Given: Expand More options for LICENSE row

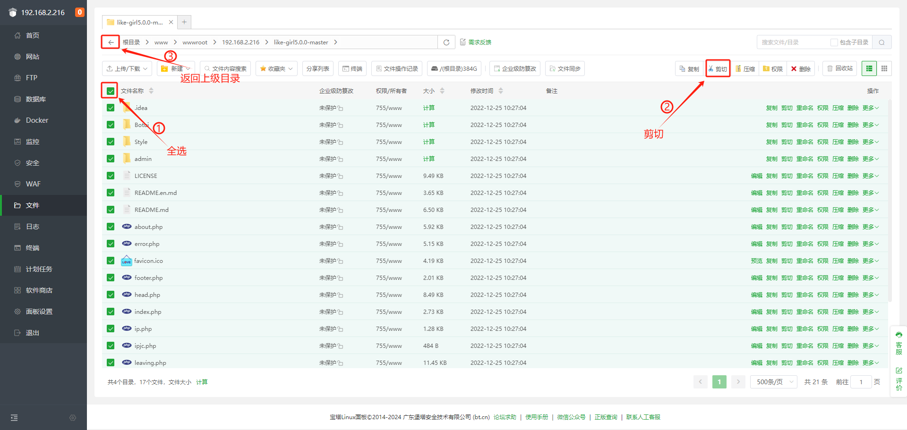Looking at the screenshot, I should click(870, 176).
